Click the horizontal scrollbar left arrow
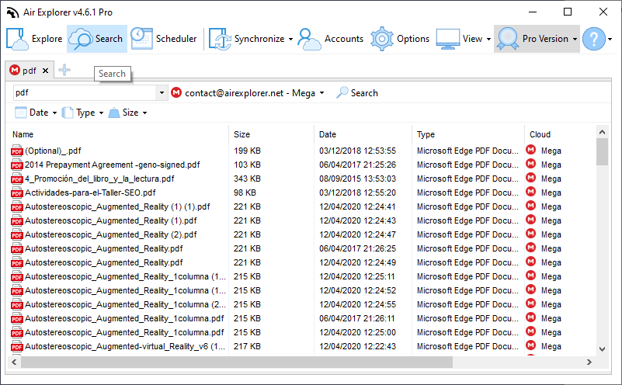 coord(14,362)
